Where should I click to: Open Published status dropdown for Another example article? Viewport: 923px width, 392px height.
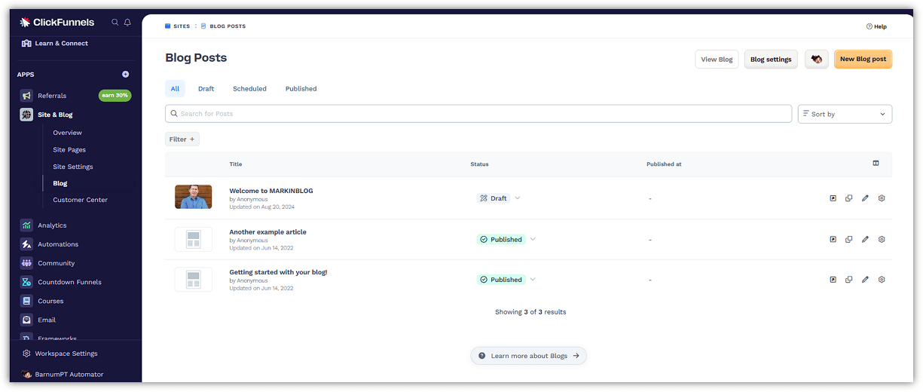533,240
